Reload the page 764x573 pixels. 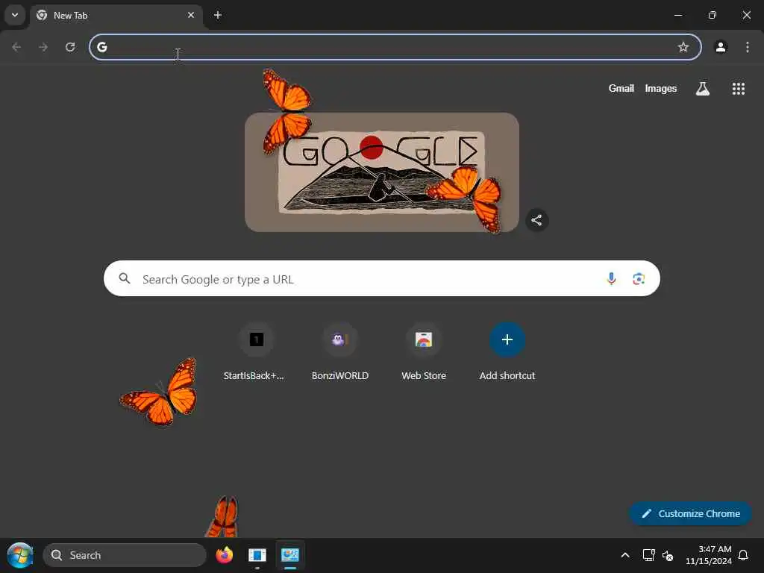(x=70, y=47)
